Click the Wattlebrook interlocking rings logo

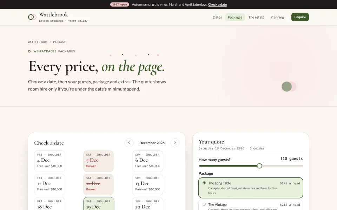click(x=32, y=17)
